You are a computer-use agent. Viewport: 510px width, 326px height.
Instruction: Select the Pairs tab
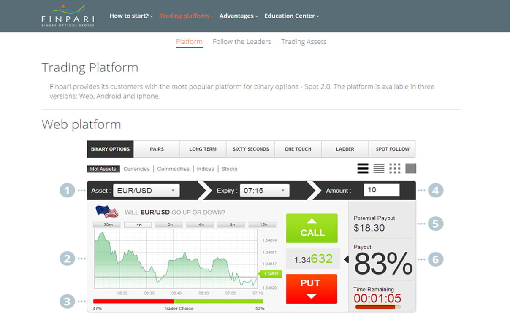(x=157, y=149)
